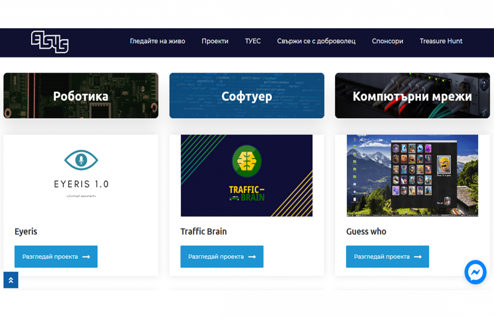The image size is (494, 318).
Task: Click the Eyeris project title
Action: [26, 232]
